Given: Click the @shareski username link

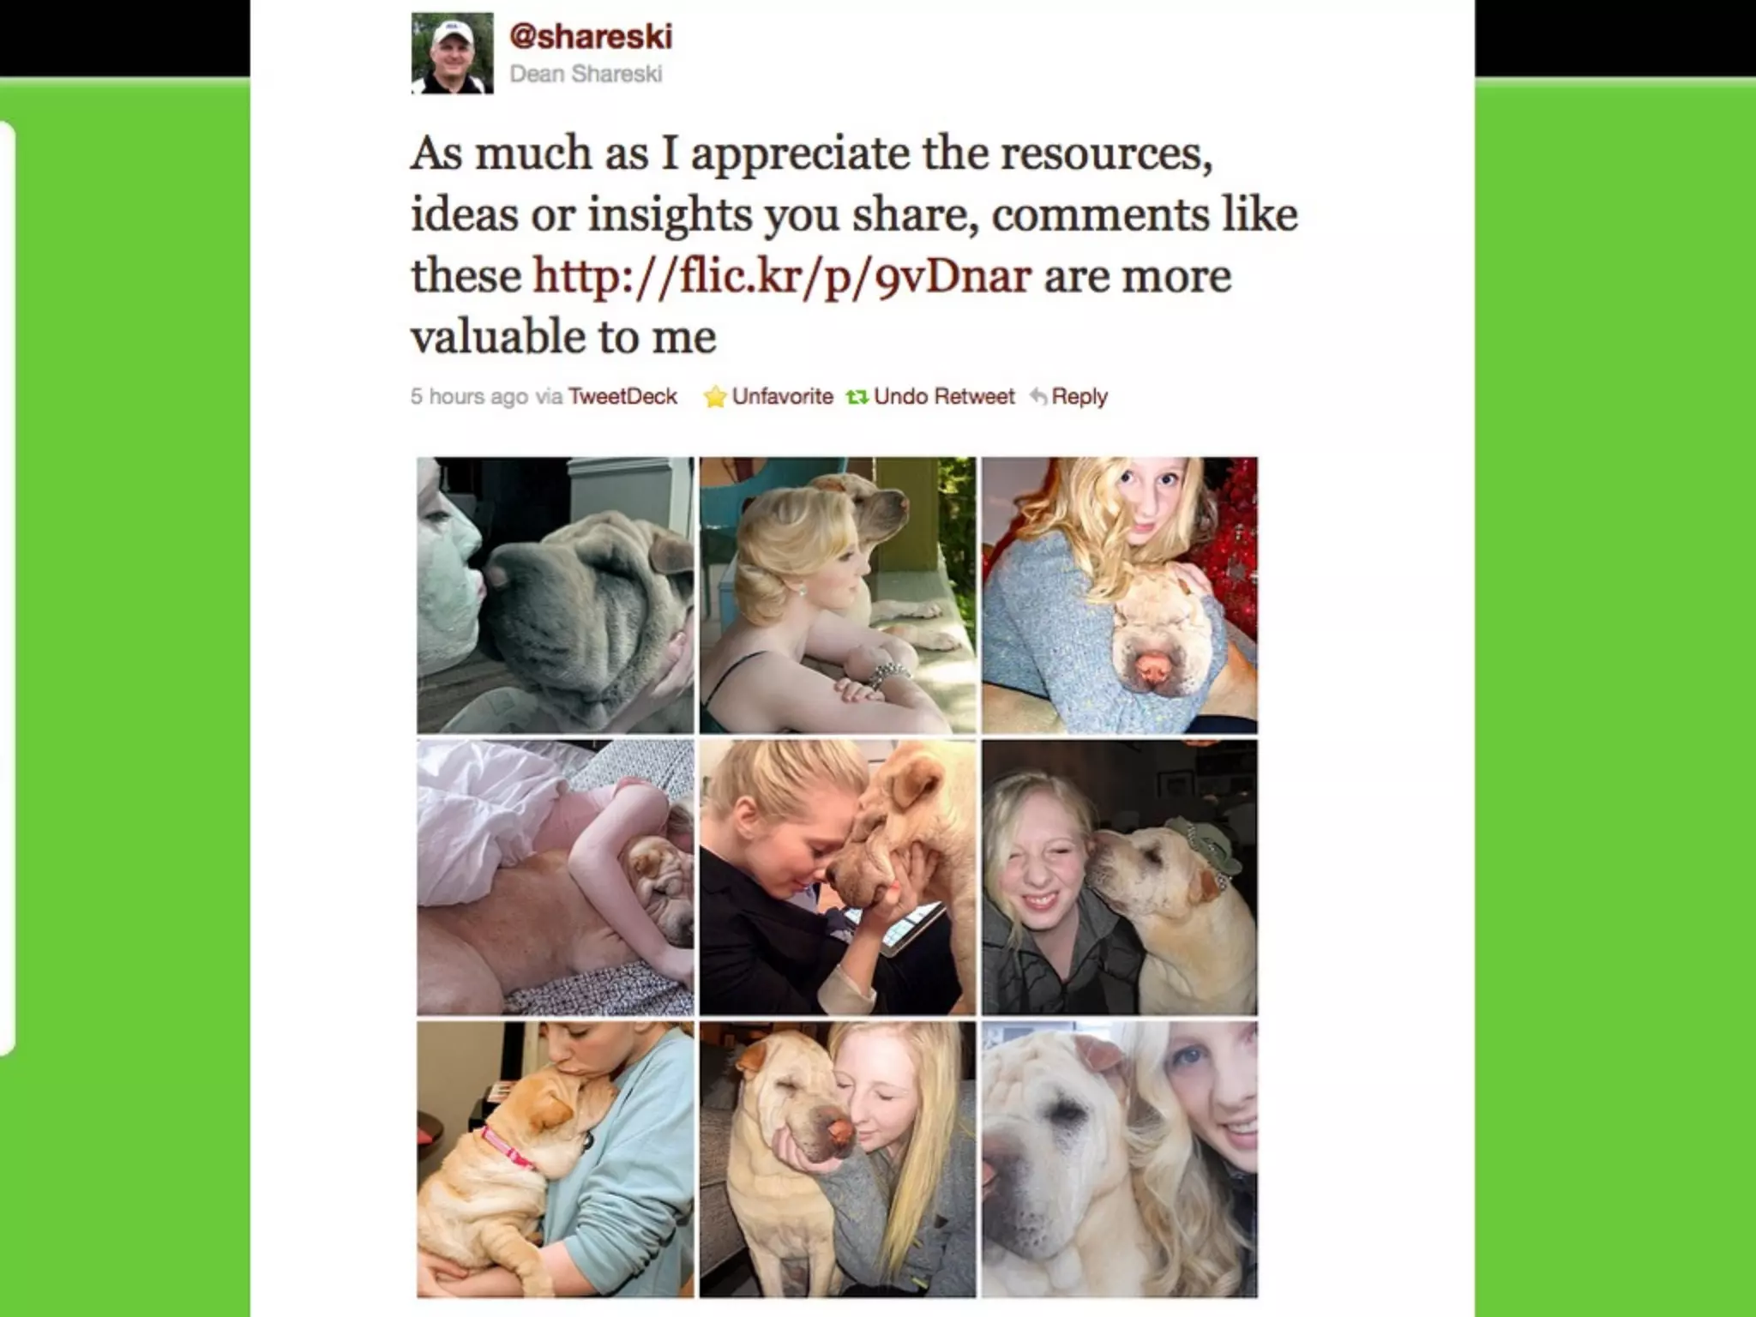Looking at the screenshot, I should pyautogui.click(x=591, y=36).
